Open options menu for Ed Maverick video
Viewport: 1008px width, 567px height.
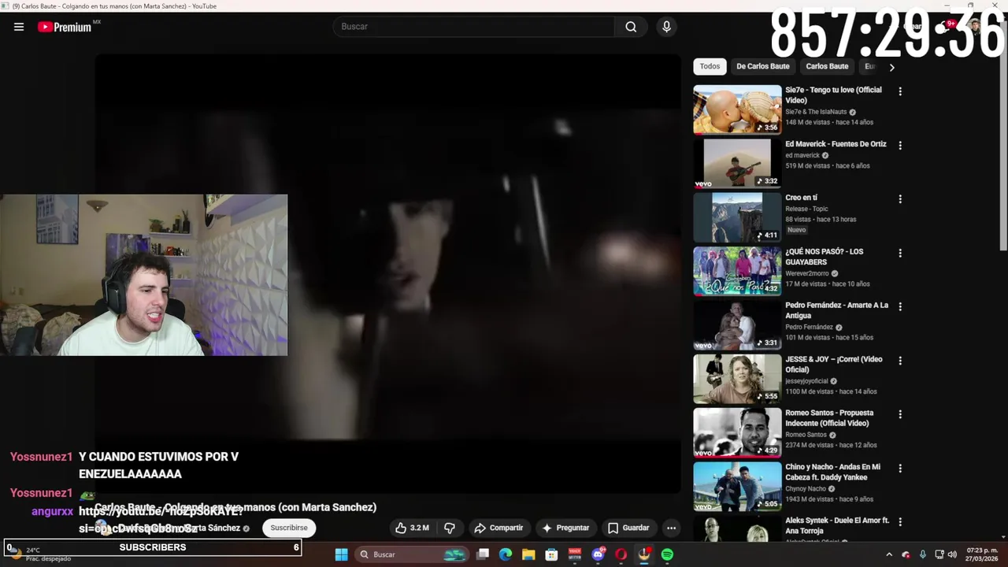pos(900,145)
